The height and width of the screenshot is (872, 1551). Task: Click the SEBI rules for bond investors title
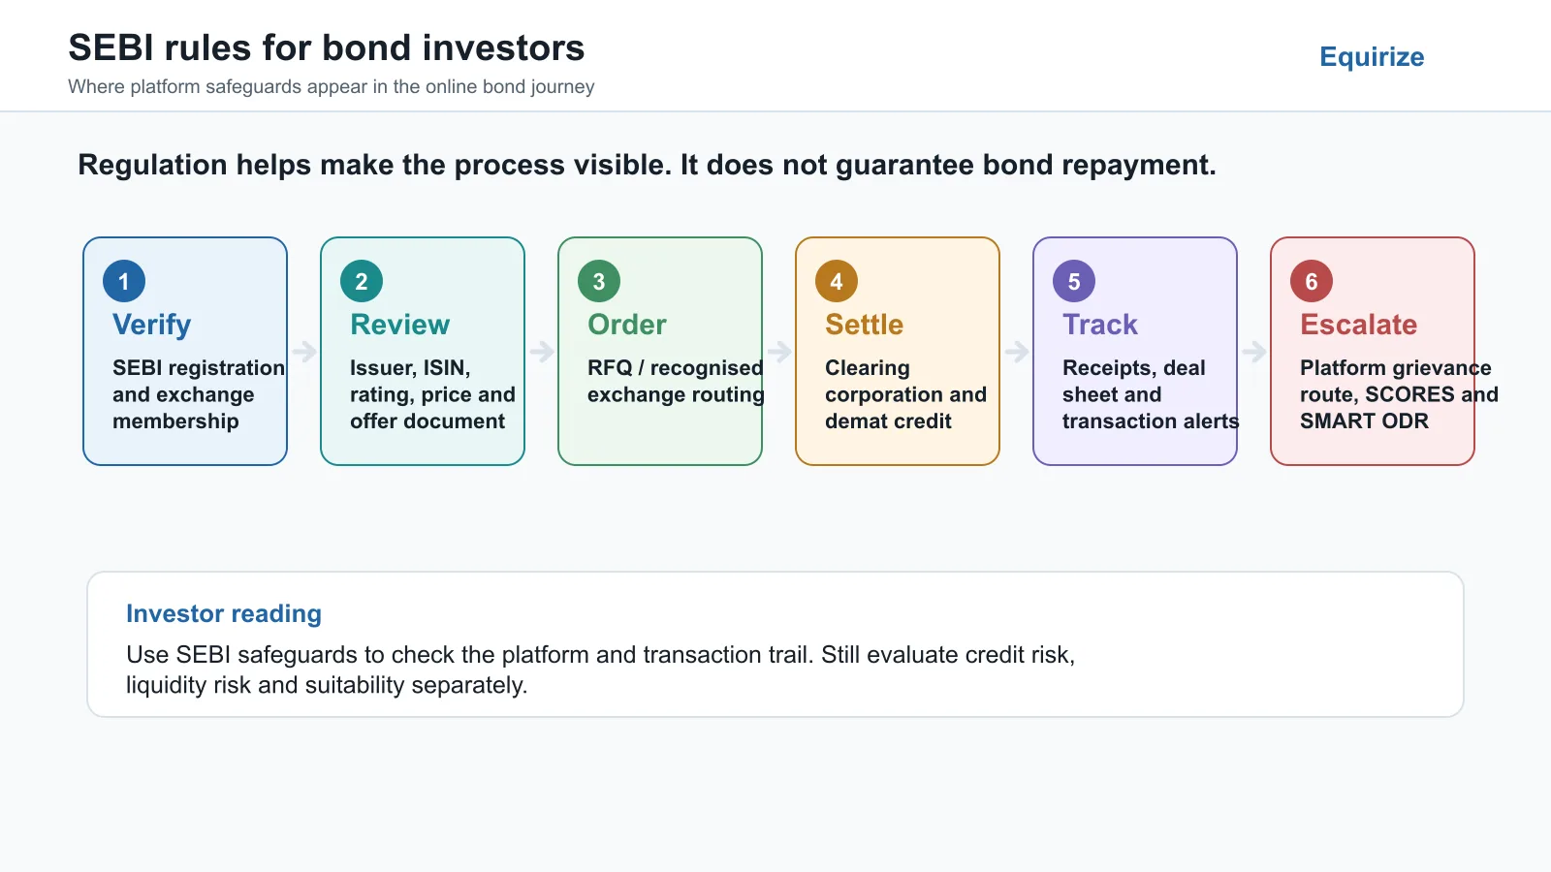(x=327, y=47)
